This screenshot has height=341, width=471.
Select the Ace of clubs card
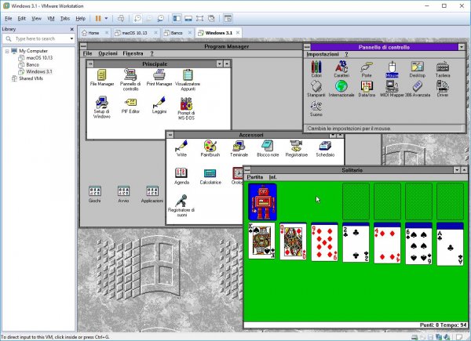[450, 248]
